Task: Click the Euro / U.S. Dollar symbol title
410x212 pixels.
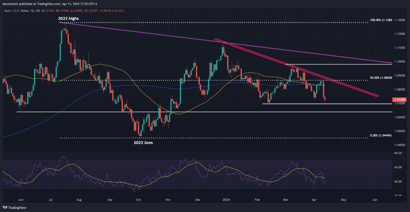Action: click(x=16, y=11)
